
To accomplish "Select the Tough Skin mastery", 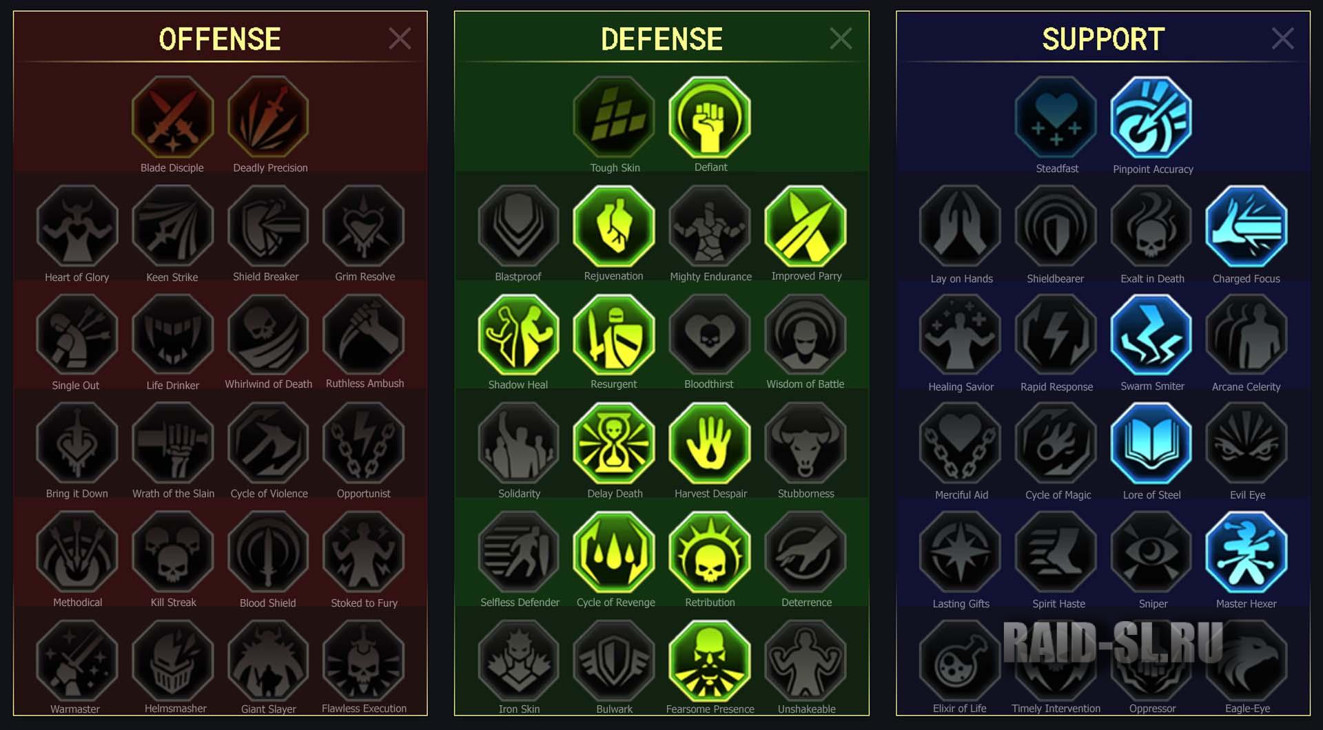I will click(614, 117).
